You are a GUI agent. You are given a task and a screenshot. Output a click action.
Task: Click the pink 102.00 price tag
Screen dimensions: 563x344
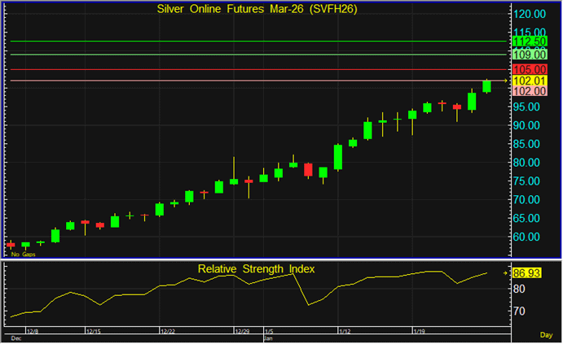(529, 91)
